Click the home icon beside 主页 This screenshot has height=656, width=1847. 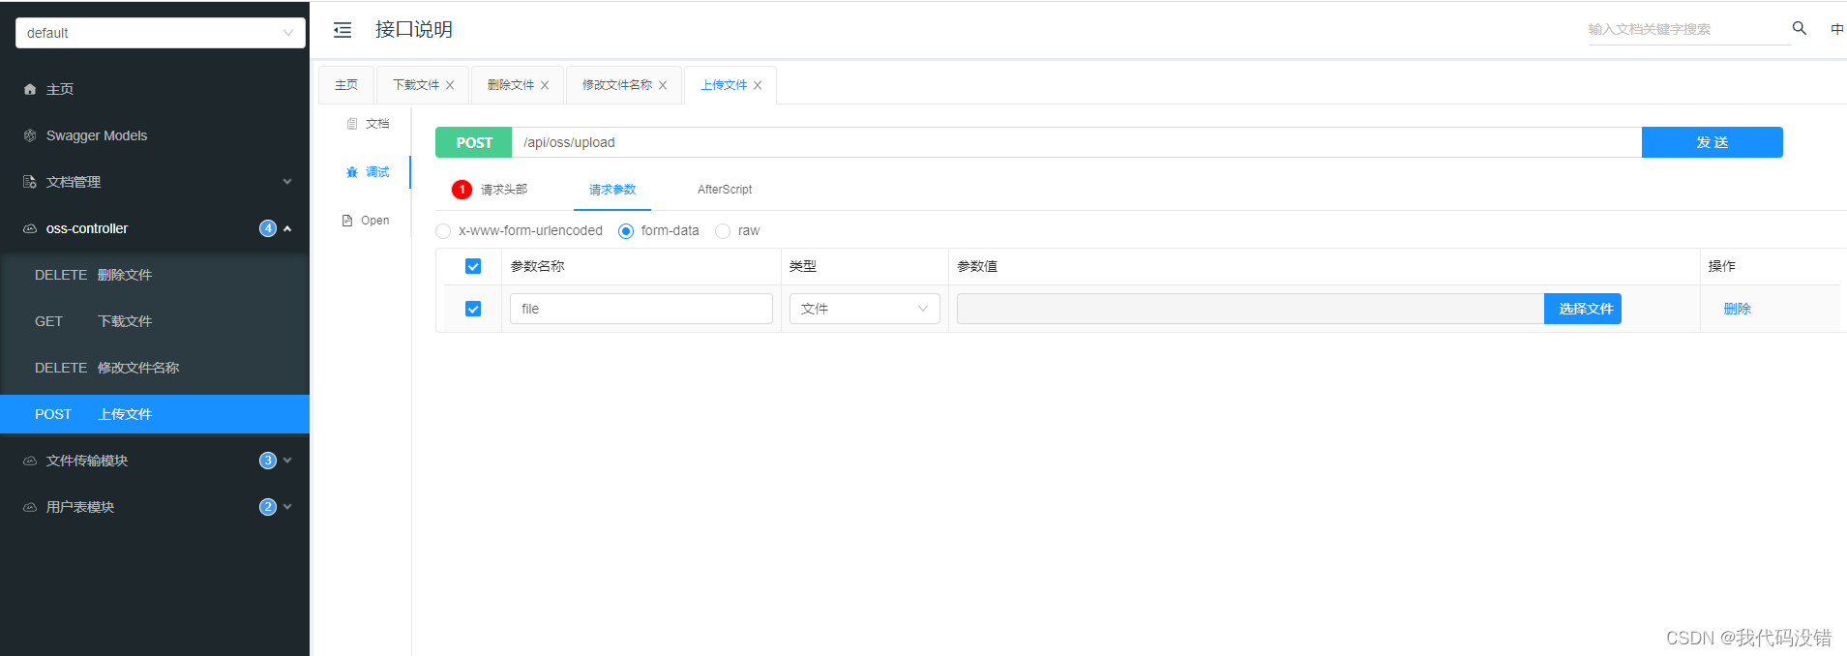[30, 89]
